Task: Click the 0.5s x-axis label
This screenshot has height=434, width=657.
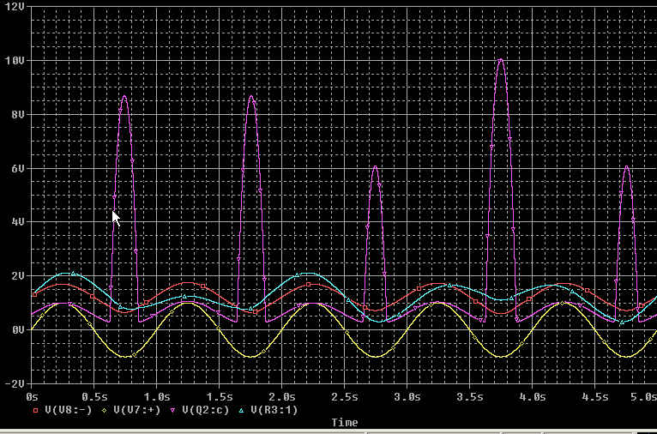Action: [94, 396]
